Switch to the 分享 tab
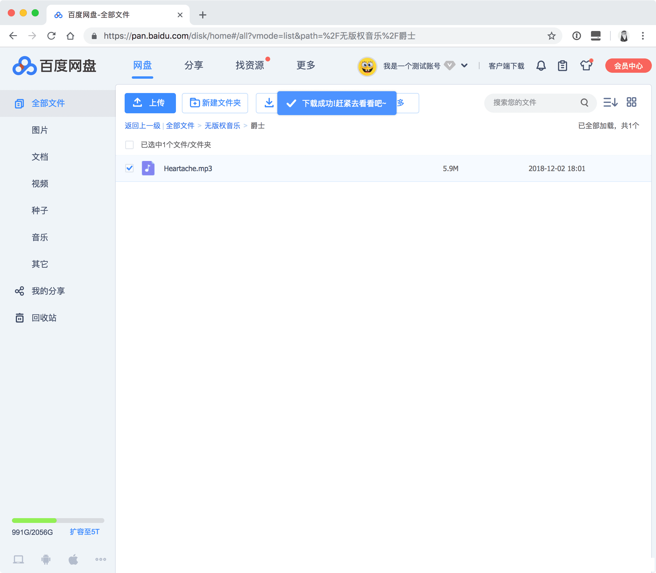 pyautogui.click(x=194, y=66)
